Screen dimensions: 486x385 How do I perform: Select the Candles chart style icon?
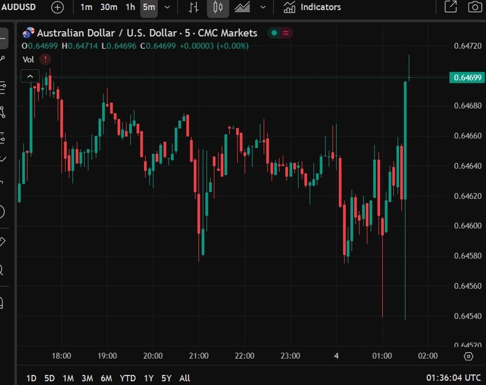[218, 7]
